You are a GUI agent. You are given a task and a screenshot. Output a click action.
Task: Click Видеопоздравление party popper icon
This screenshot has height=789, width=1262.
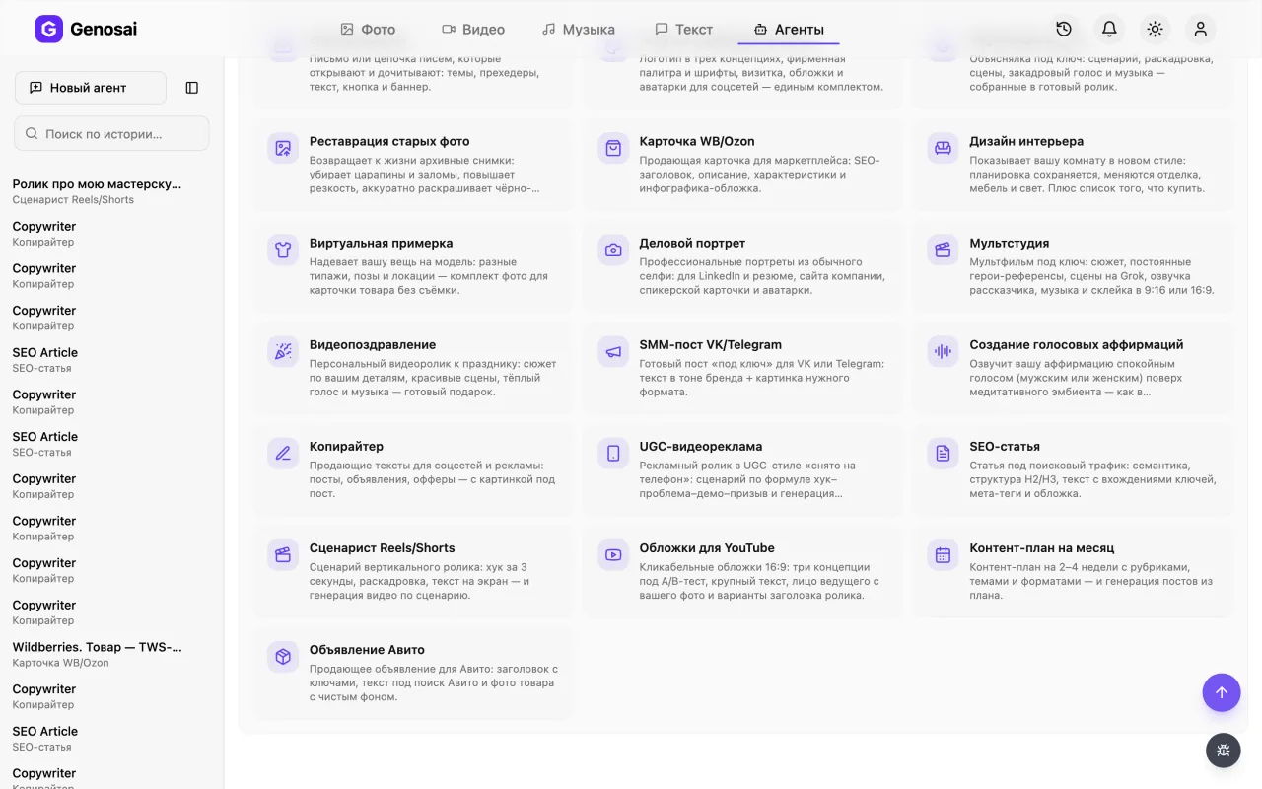click(x=283, y=352)
